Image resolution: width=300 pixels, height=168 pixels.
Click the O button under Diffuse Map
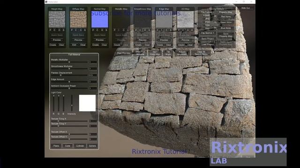81,30
